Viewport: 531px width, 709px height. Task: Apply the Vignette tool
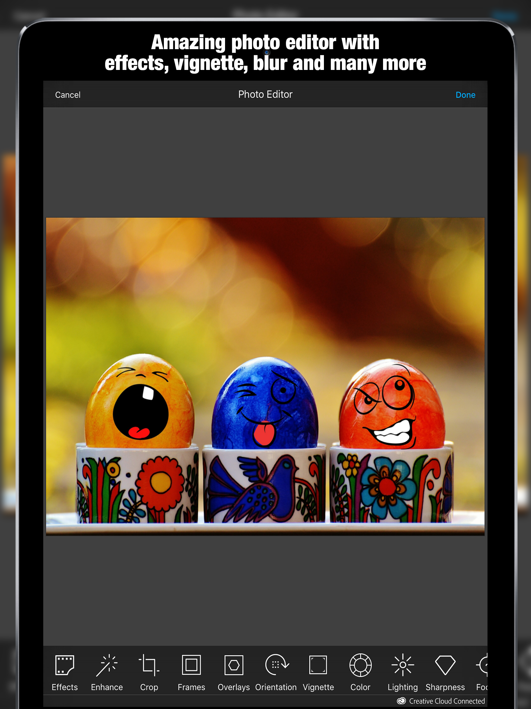318,672
